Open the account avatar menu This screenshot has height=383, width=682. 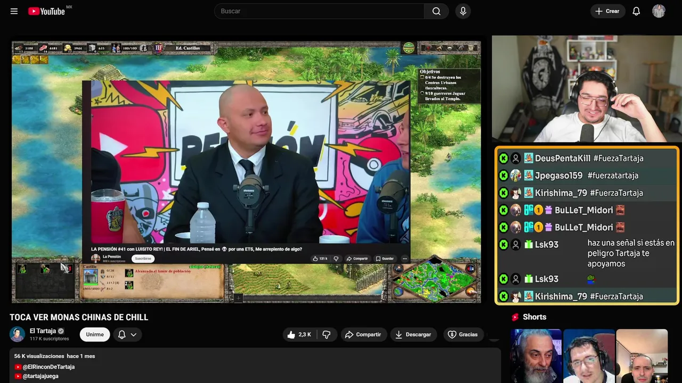(659, 11)
